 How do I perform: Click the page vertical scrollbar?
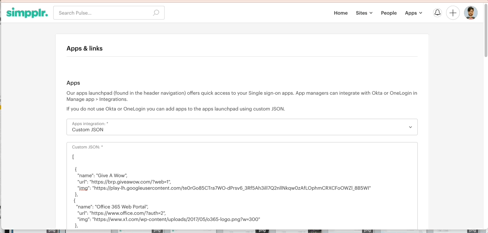(x=486, y=30)
